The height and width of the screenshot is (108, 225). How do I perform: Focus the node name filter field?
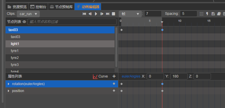(x=72, y=22)
